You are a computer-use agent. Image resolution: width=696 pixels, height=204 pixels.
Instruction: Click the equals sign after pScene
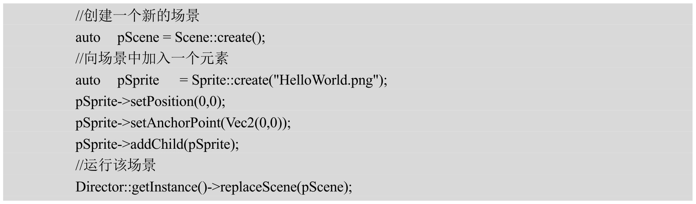click(x=167, y=37)
